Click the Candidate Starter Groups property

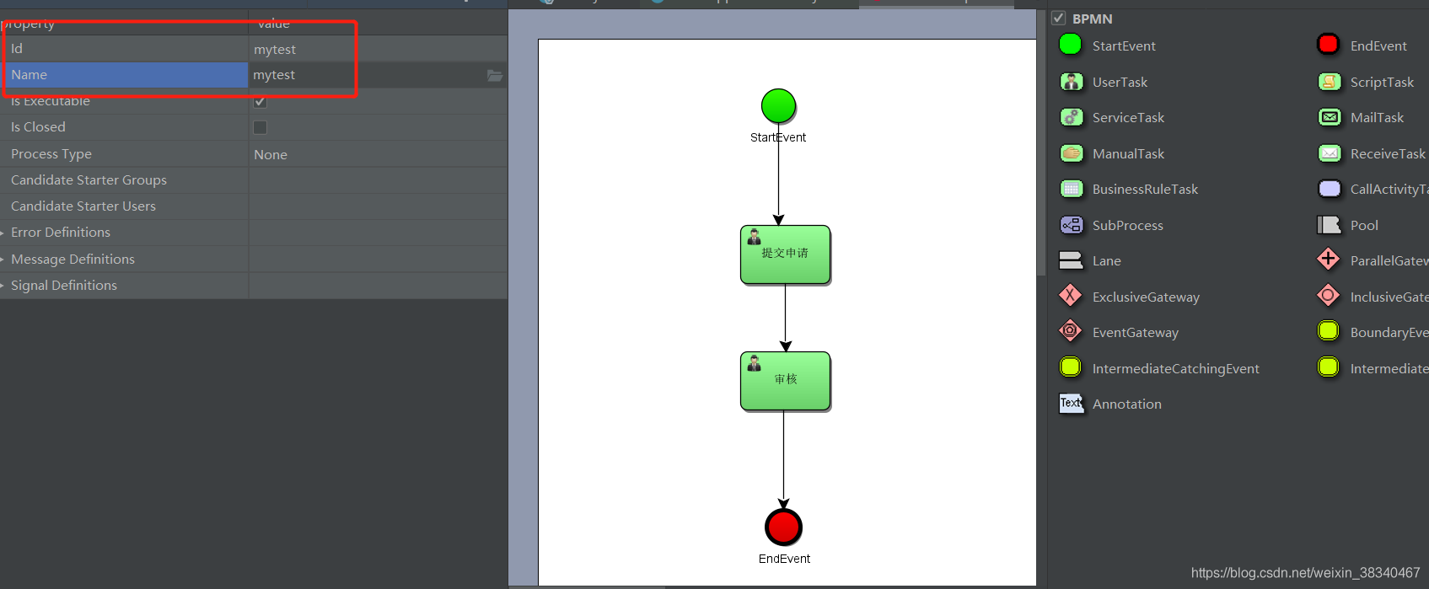(89, 180)
